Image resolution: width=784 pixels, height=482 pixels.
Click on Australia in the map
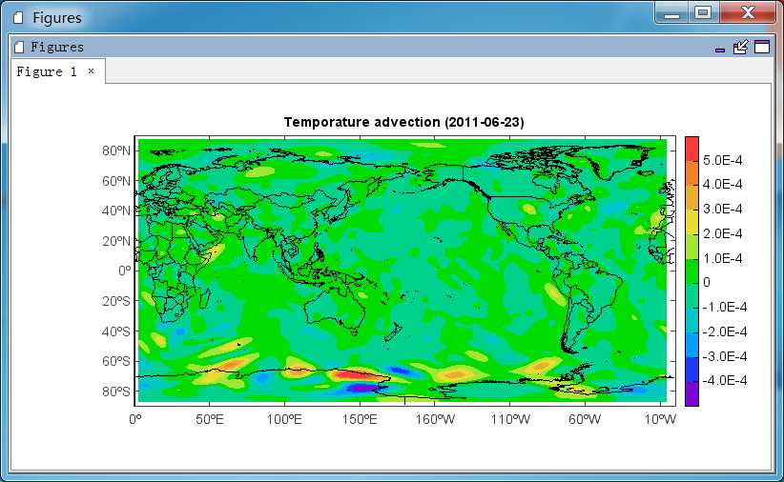335,309
